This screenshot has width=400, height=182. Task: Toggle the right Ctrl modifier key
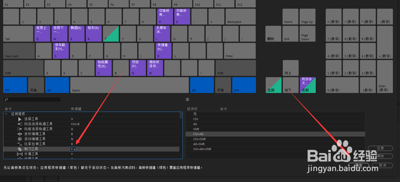tap(244, 85)
